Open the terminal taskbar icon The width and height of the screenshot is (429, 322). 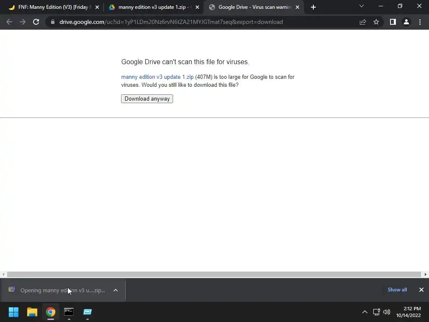pyautogui.click(x=69, y=312)
